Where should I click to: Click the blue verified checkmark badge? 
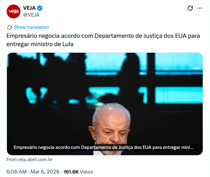[40, 8]
